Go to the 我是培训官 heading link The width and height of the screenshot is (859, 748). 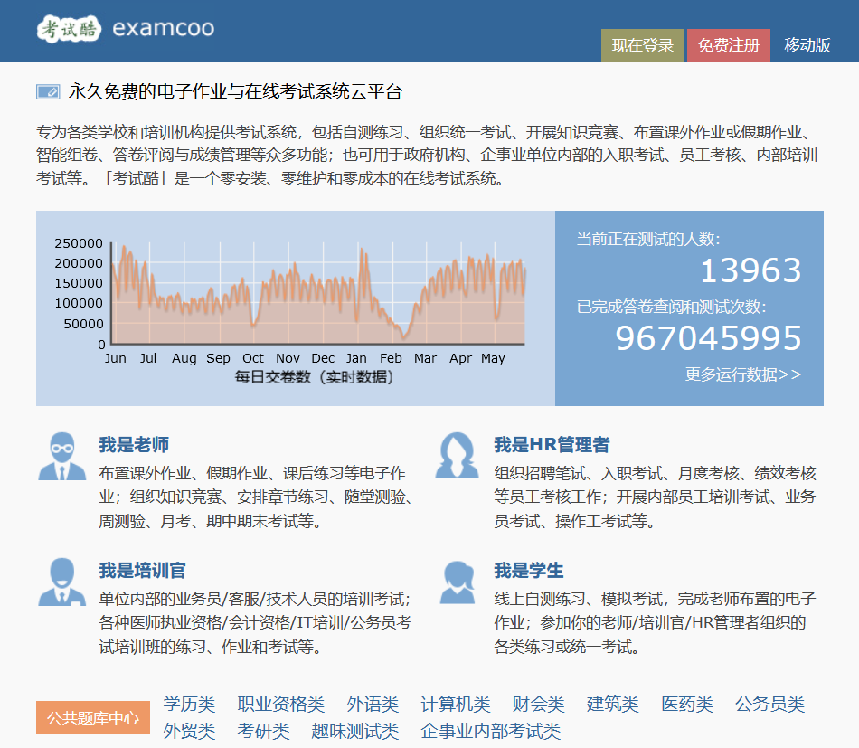pyautogui.click(x=142, y=571)
